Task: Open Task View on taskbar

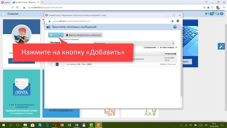Action: point(18,125)
